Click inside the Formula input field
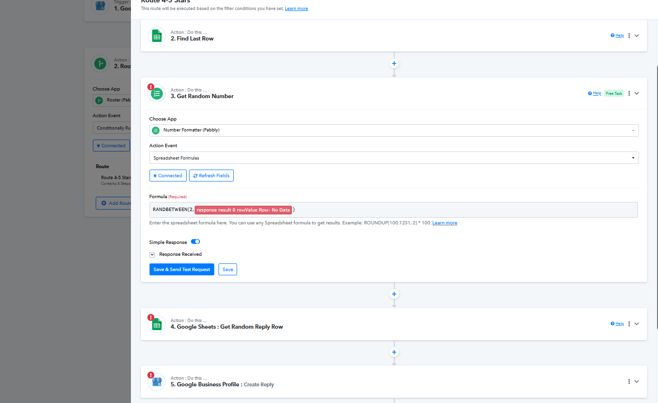The width and height of the screenshot is (658, 403). point(452,210)
